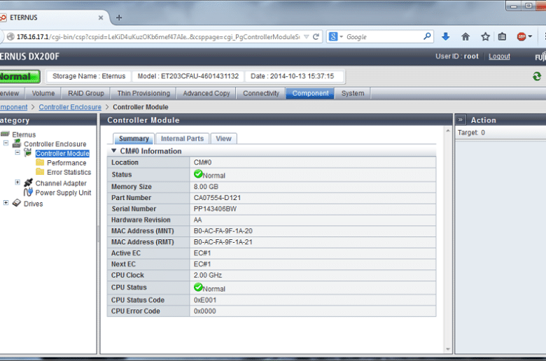Go to the browser home icon

(465, 36)
